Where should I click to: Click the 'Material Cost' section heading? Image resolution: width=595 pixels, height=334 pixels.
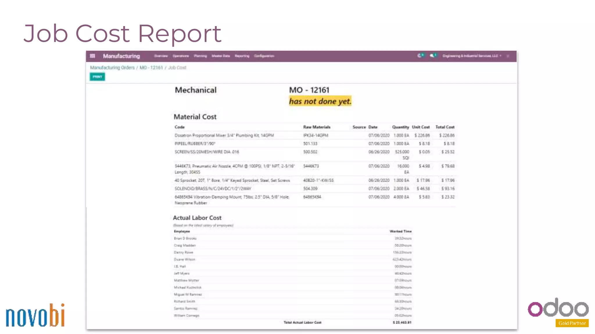pyautogui.click(x=195, y=117)
